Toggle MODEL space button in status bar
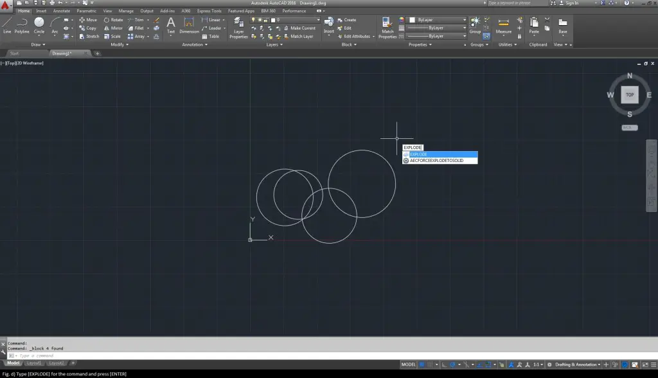Viewport: 658px width, 378px height. click(x=409, y=364)
